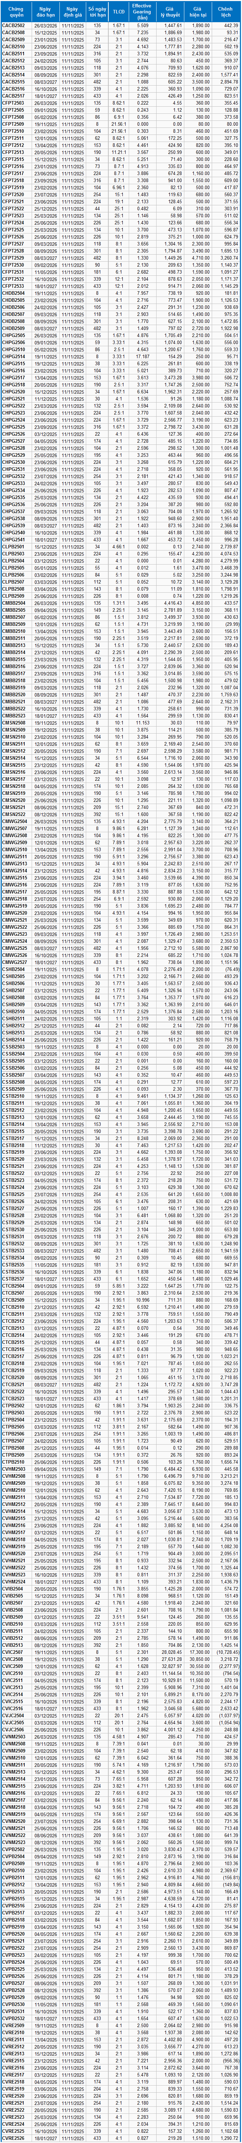Click the TLCĐ column header
The height and width of the screenshot is (2143, 242).
pyautogui.click(x=119, y=12)
